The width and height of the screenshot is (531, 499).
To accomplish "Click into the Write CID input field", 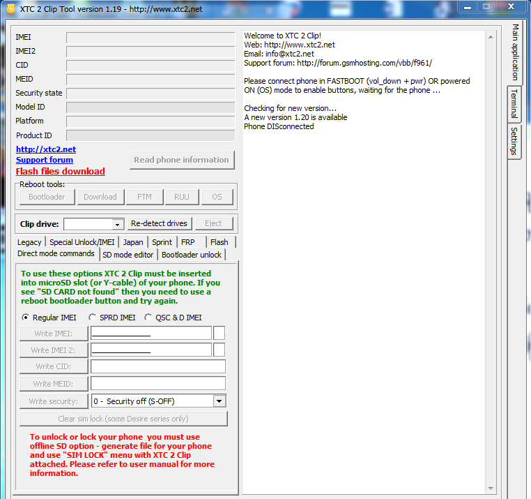I will coord(157,366).
